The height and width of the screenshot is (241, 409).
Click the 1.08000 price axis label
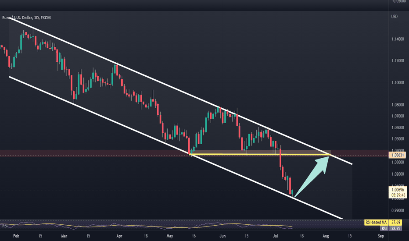click(x=398, y=105)
